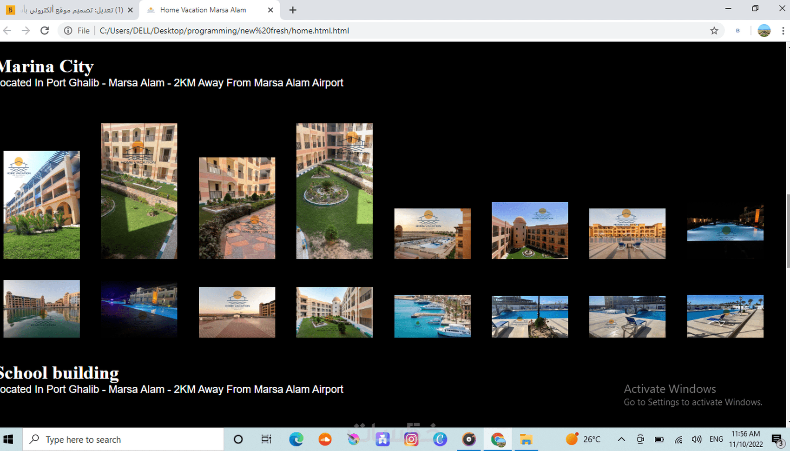
Task: Click the B extension icon in the toolbar
Action: click(x=737, y=31)
